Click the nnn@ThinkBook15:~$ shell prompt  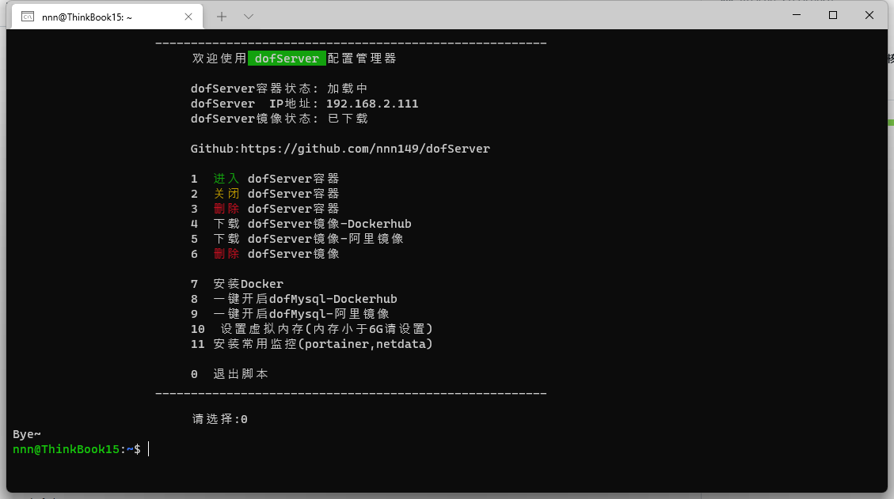point(76,449)
